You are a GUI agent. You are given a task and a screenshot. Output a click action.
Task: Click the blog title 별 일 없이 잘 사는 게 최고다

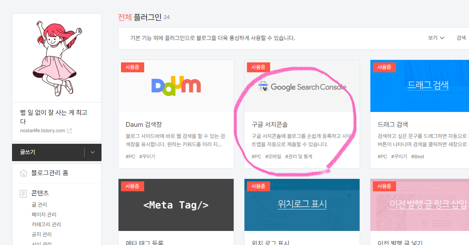click(x=53, y=117)
